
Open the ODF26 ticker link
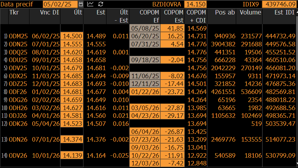pyautogui.click(x=18, y=92)
